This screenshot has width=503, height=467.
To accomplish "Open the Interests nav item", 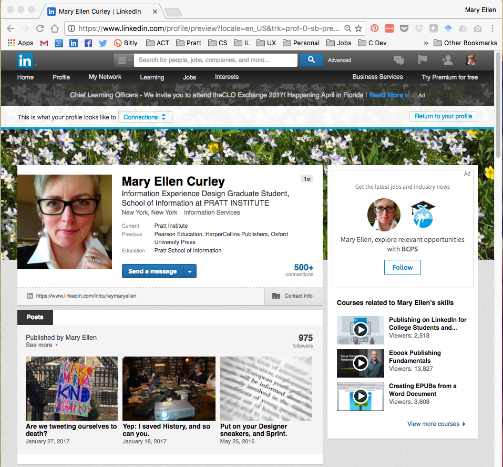I will [x=227, y=77].
